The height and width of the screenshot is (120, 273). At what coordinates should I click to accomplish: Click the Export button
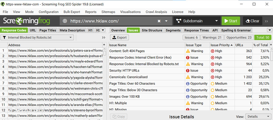[120, 38]
